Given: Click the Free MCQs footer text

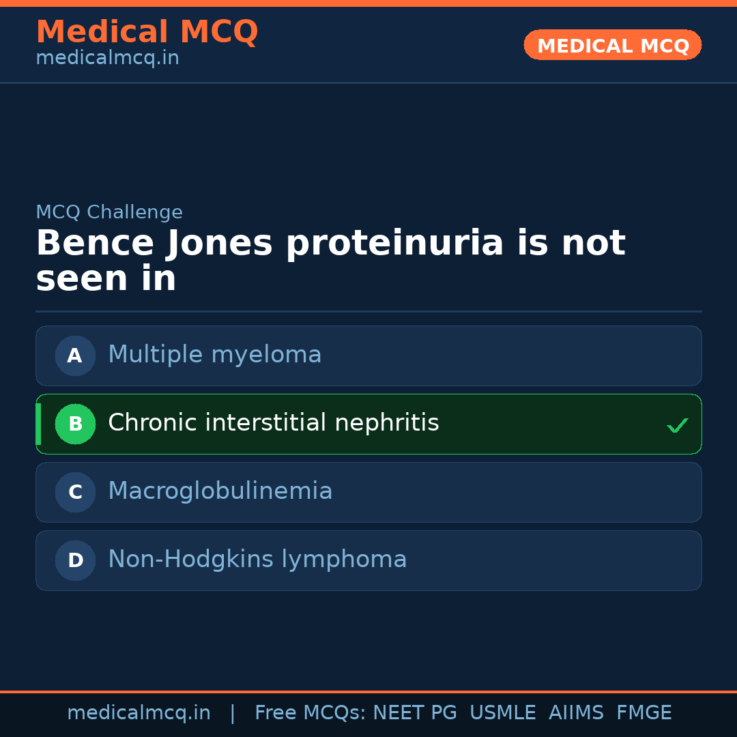Looking at the screenshot, I should [x=309, y=713].
